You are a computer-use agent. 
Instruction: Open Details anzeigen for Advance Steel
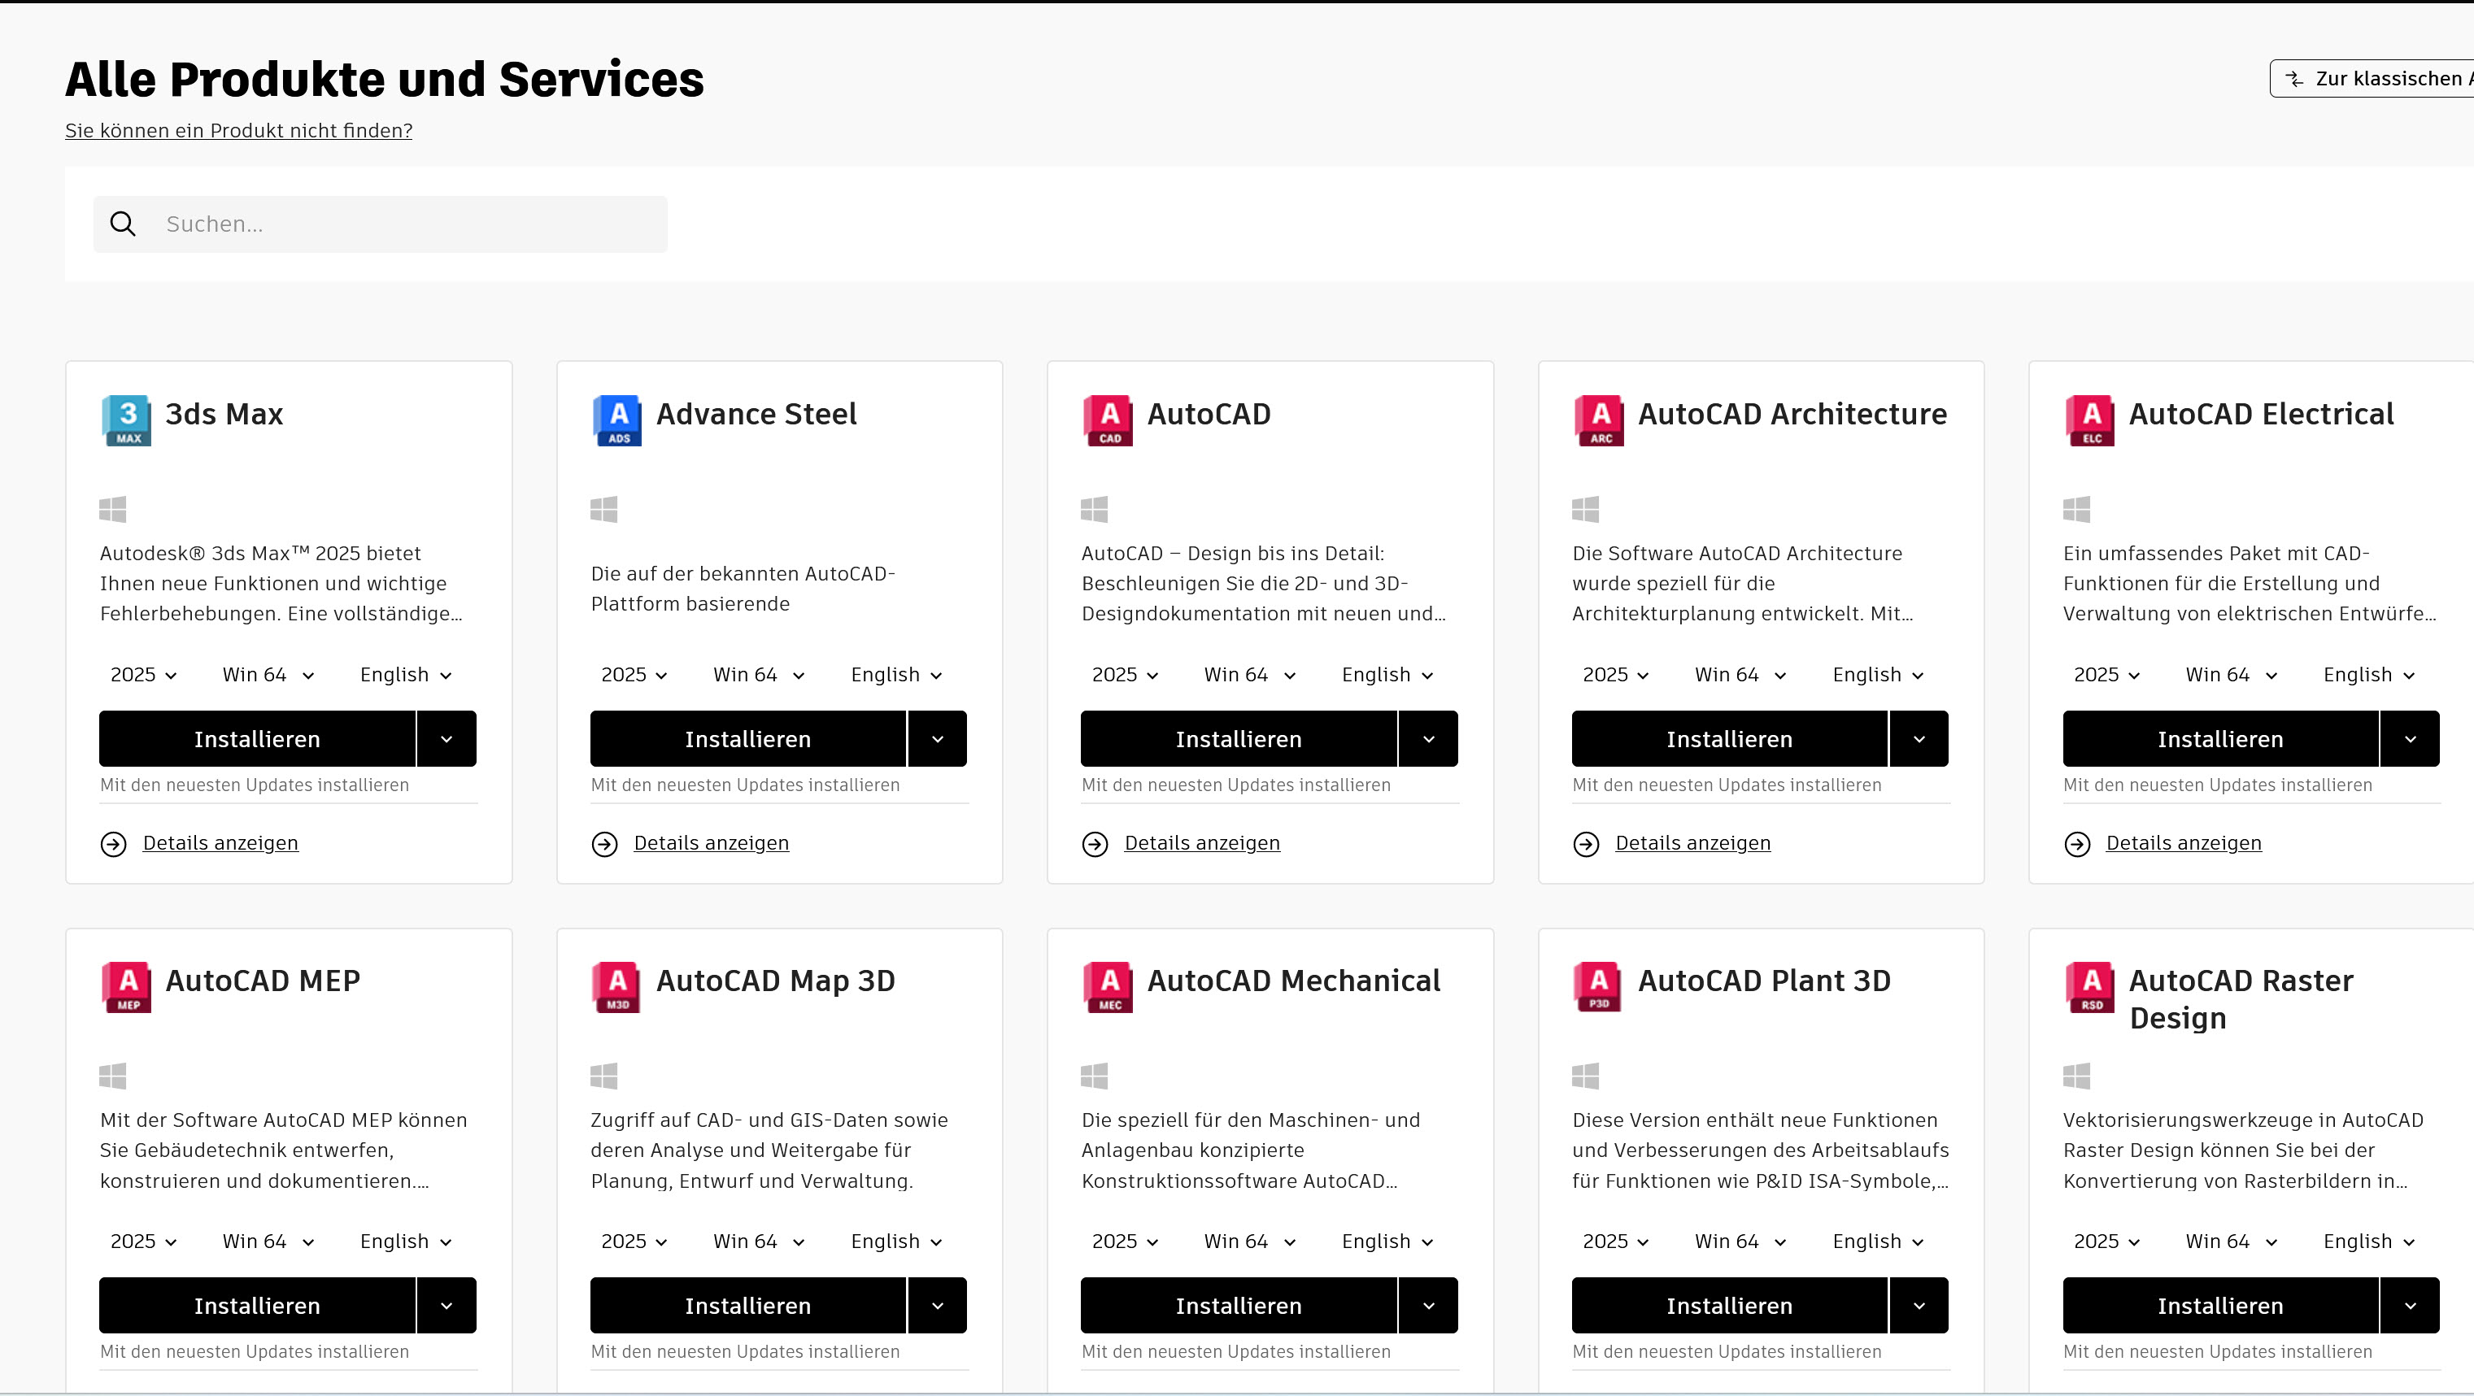pos(711,843)
